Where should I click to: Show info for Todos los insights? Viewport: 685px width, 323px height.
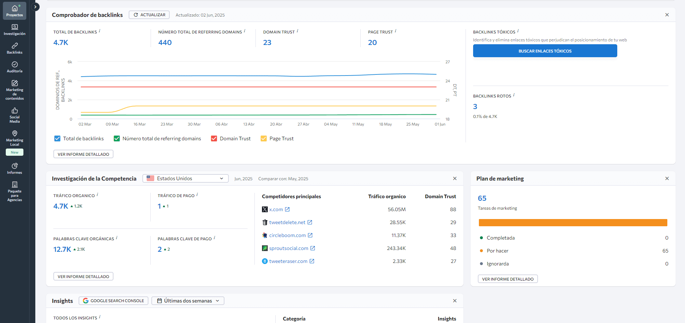click(x=100, y=317)
